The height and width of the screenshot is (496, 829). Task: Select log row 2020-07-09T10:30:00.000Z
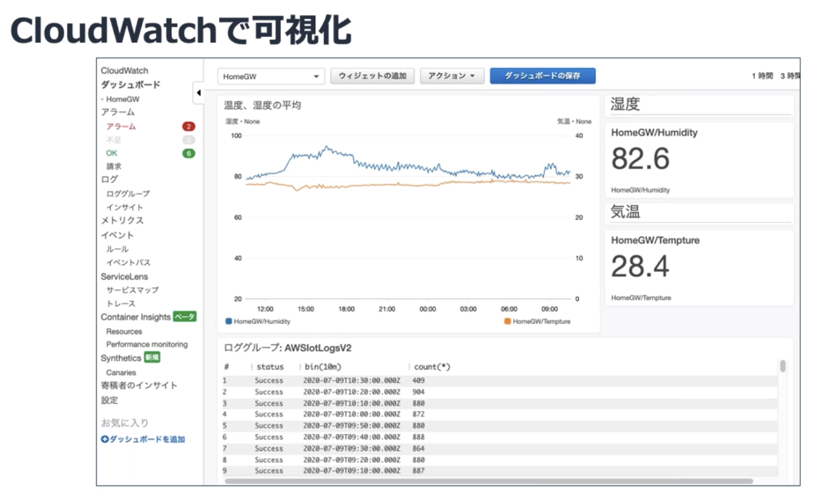500,380
